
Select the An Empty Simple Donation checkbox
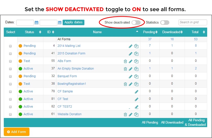(10, 69)
